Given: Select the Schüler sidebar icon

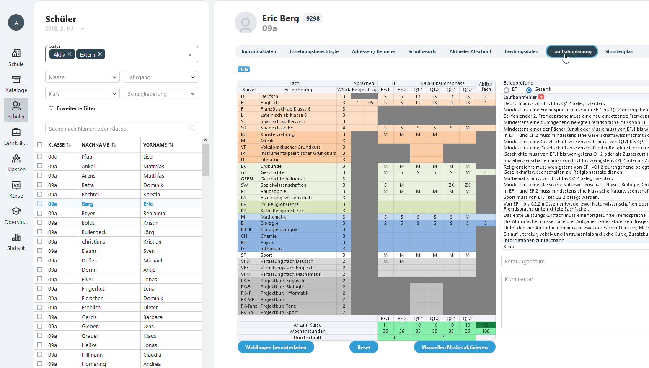Looking at the screenshot, I should (x=16, y=110).
